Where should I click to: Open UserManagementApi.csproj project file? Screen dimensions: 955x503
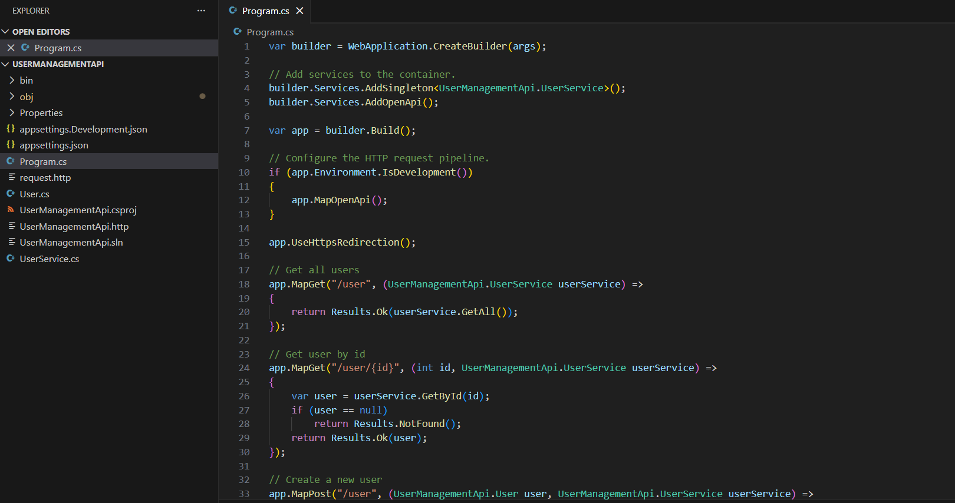(78, 210)
